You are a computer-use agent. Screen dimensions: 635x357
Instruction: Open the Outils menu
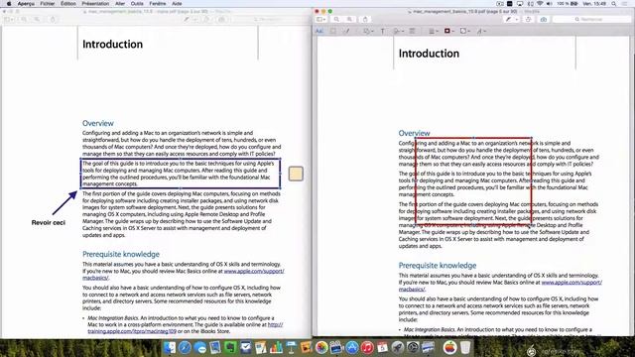pyautogui.click(x=137, y=4)
